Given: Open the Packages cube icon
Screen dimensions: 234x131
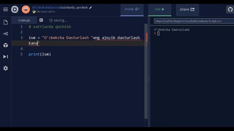Looking at the screenshot, I should [x=6, y=45].
